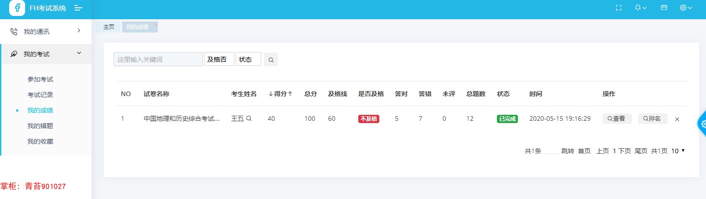Click the 得分 value 40
706x199 pixels.
coord(271,118)
